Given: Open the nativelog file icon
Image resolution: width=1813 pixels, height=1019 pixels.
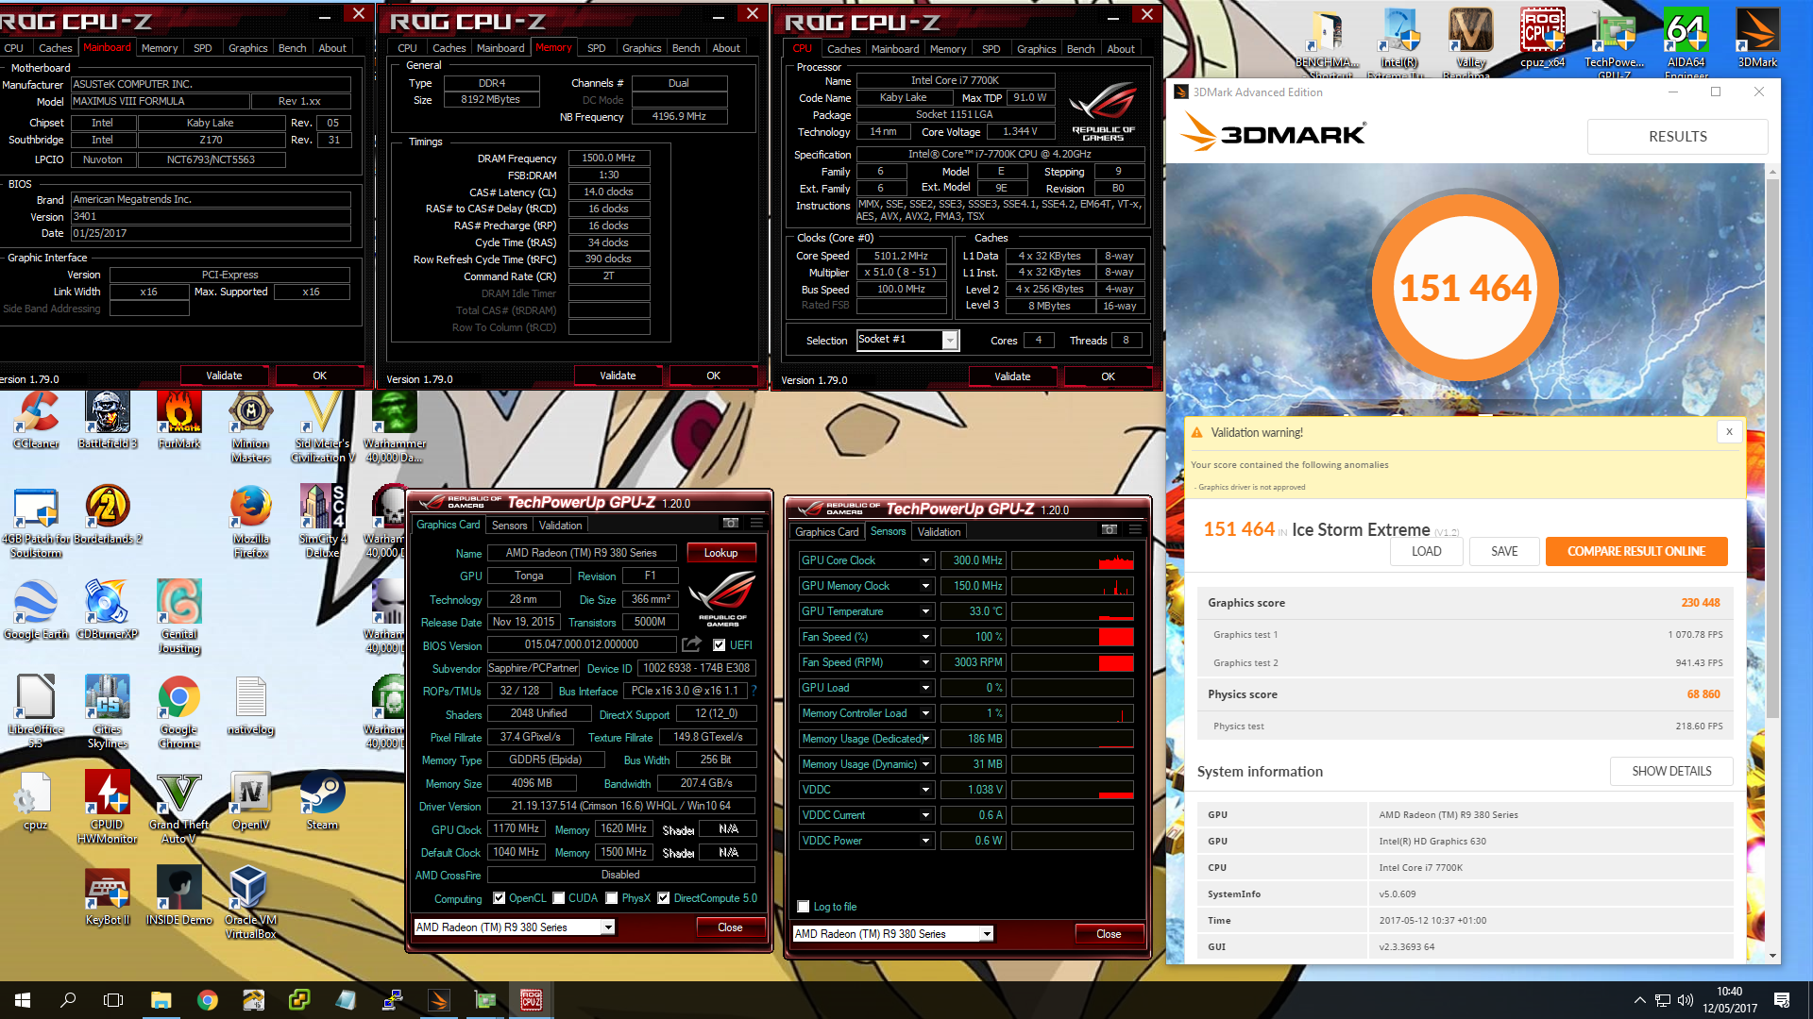Looking at the screenshot, I should pyautogui.click(x=250, y=706).
